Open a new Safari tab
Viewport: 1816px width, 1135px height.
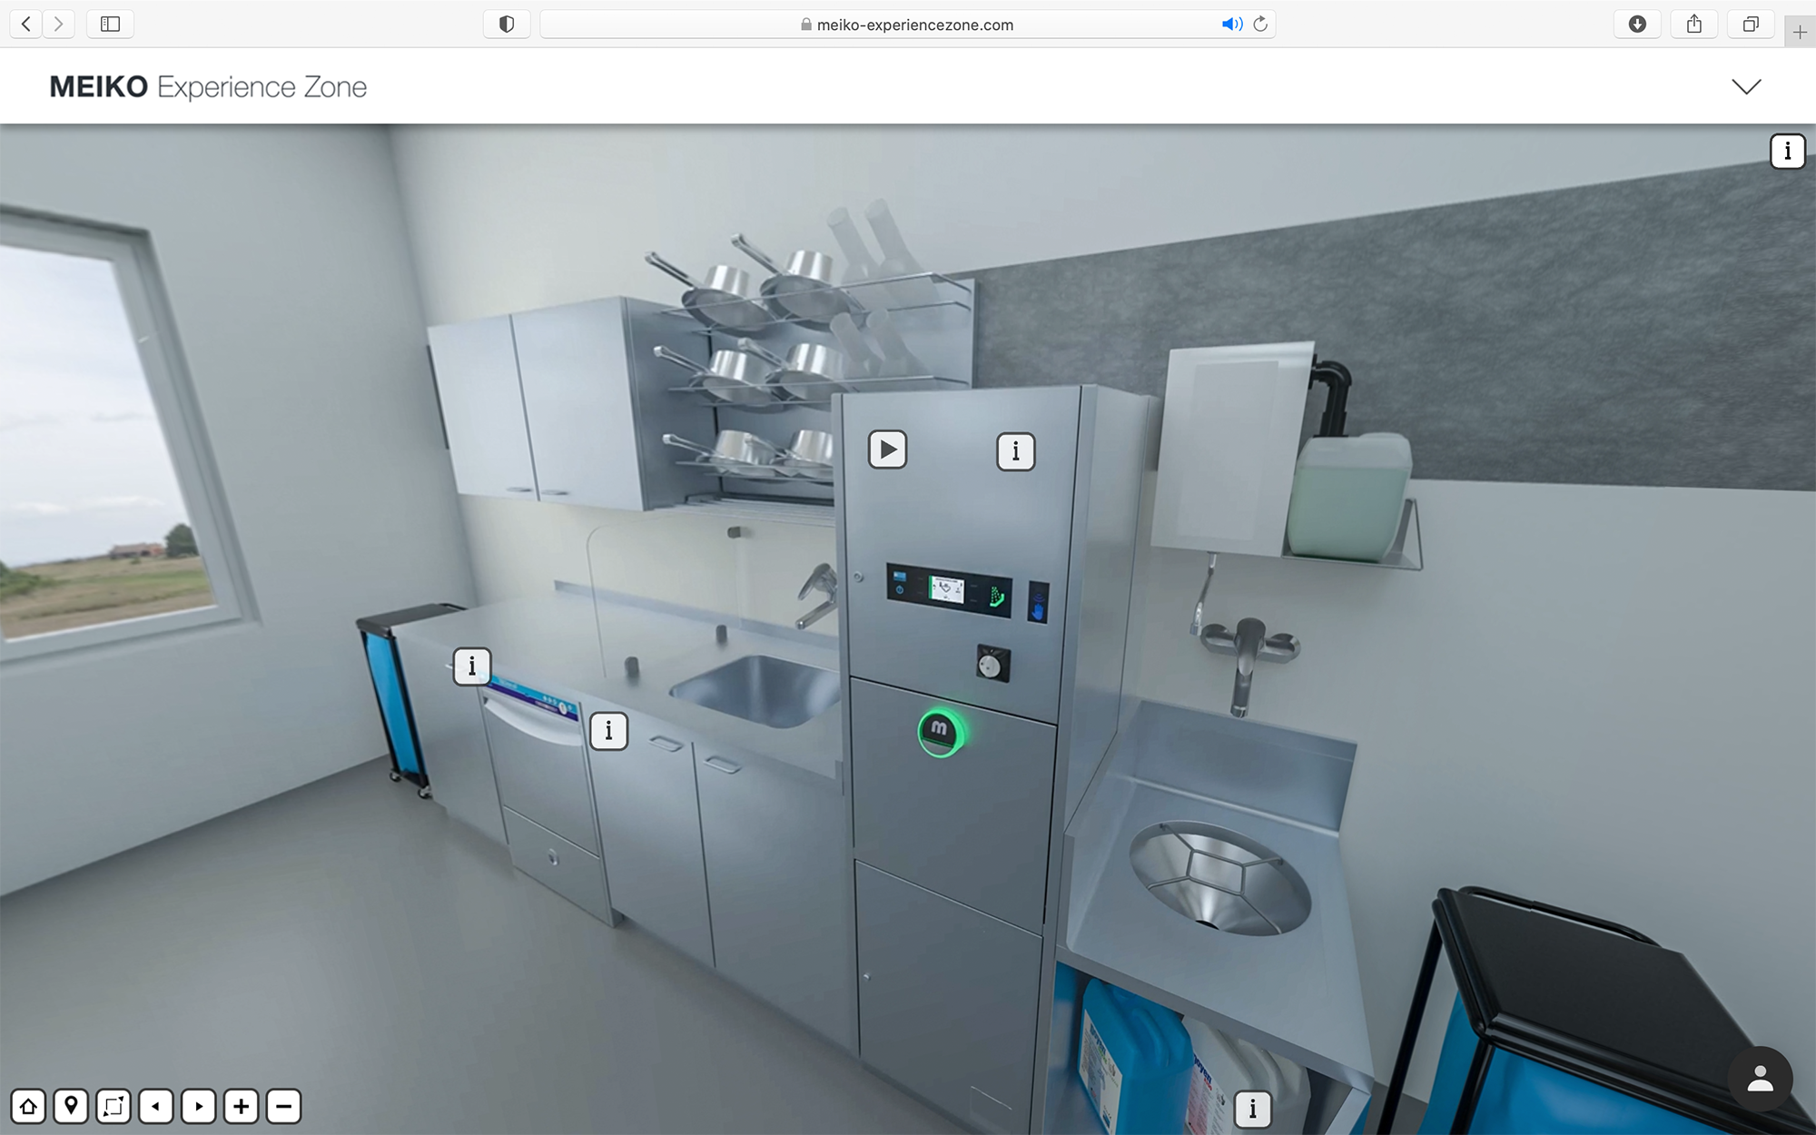point(1800,33)
